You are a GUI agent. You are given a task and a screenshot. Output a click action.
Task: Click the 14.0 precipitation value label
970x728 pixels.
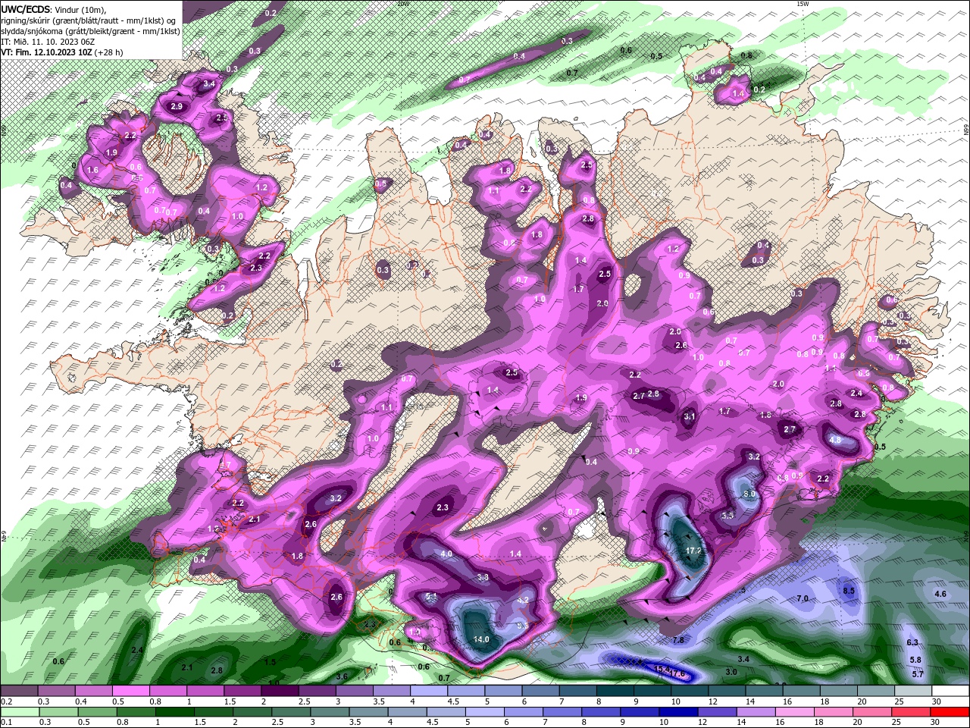click(481, 639)
